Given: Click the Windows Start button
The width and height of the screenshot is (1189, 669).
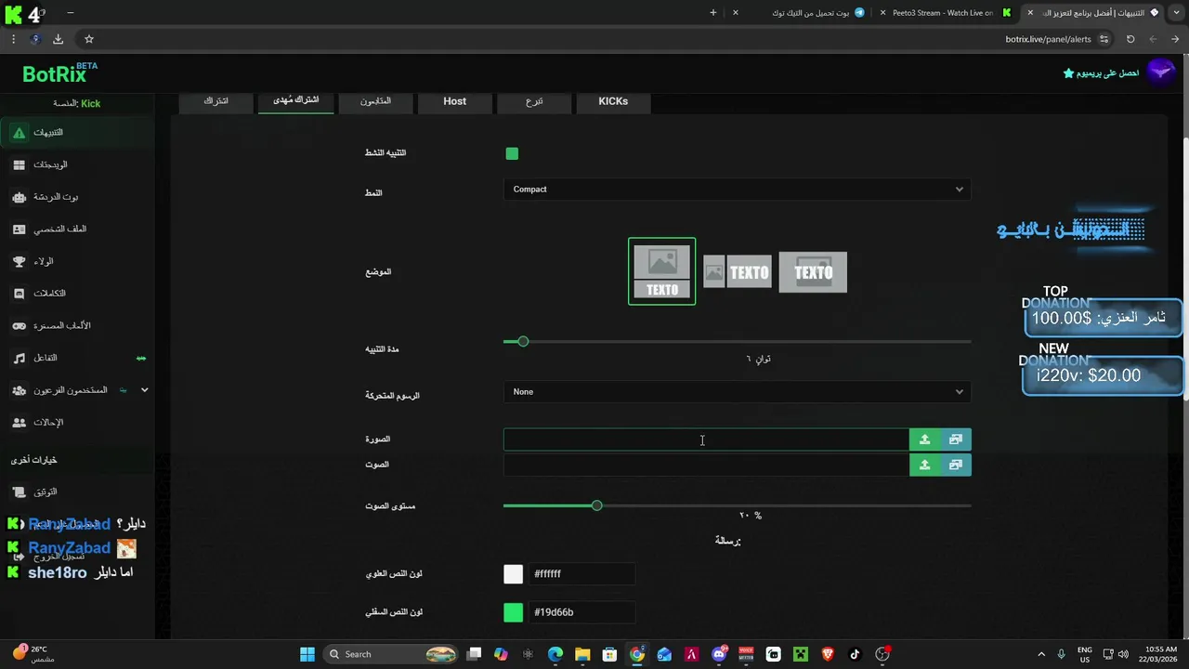Looking at the screenshot, I should coord(307,654).
